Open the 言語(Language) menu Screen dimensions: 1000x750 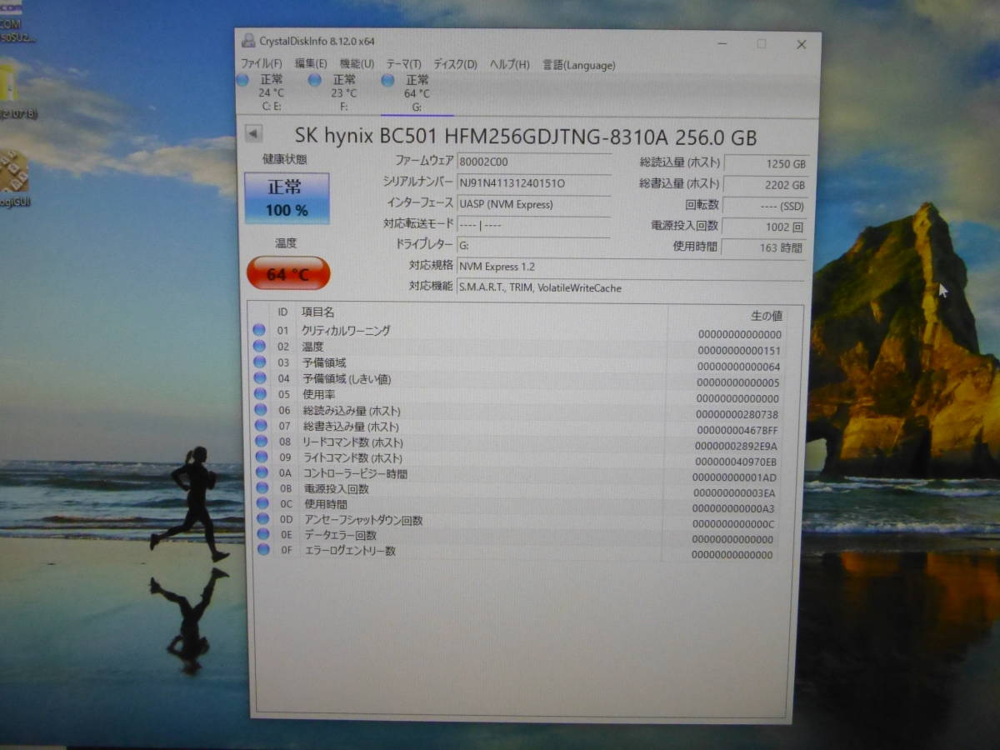[x=579, y=64]
